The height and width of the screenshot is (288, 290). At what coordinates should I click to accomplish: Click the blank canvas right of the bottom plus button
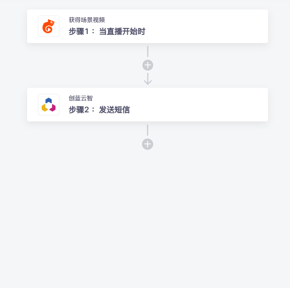tap(207, 144)
